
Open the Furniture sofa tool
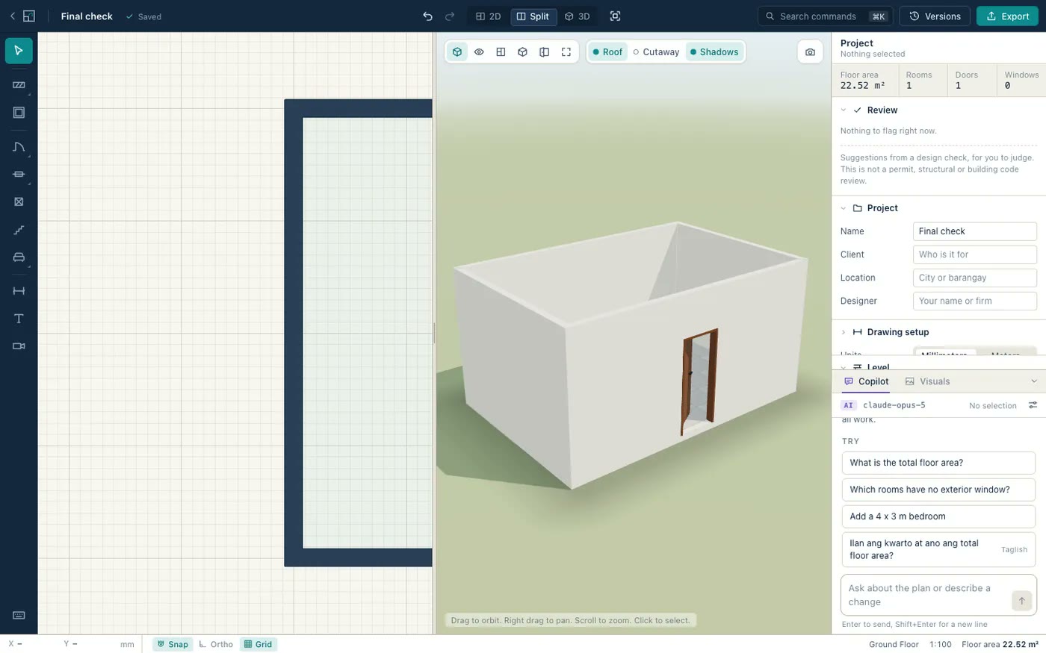tap(19, 257)
